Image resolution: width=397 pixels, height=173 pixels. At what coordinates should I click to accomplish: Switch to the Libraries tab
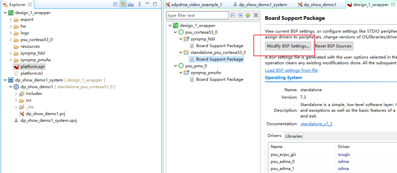(294, 136)
